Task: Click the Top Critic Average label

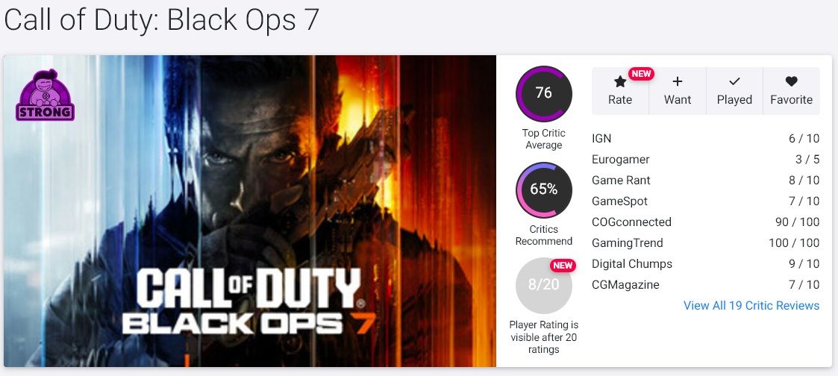Action: [544, 139]
